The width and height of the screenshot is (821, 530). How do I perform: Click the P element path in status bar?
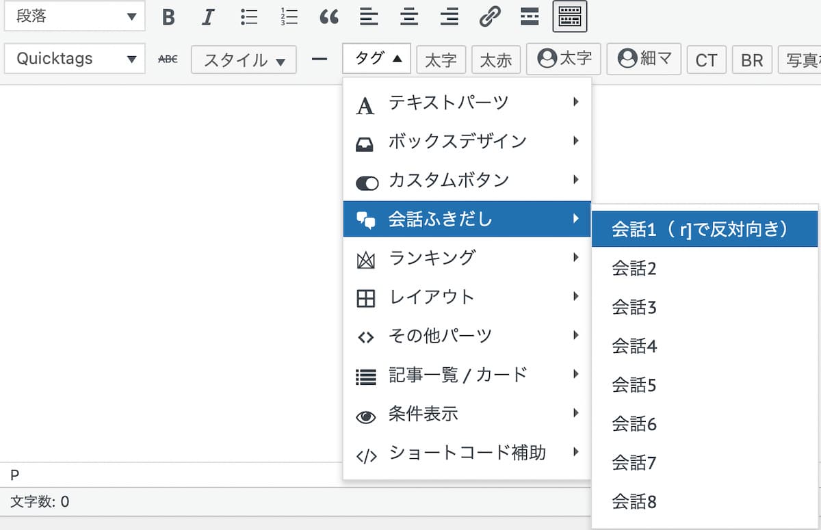pyautogui.click(x=14, y=475)
